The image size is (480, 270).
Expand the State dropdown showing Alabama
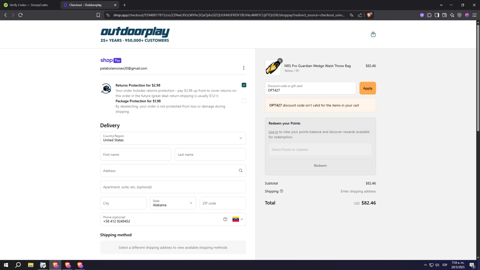pos(173,203)
